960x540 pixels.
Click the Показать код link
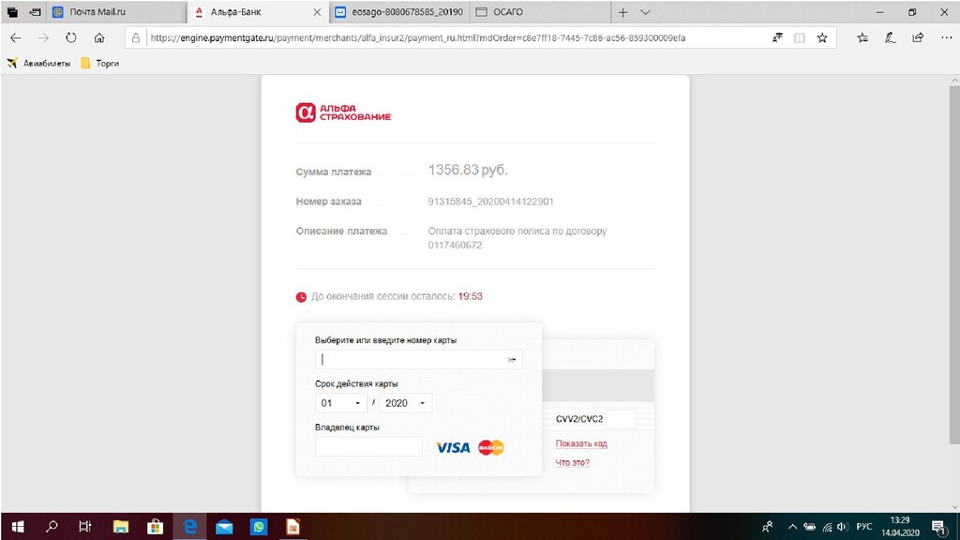pos(581,443)
